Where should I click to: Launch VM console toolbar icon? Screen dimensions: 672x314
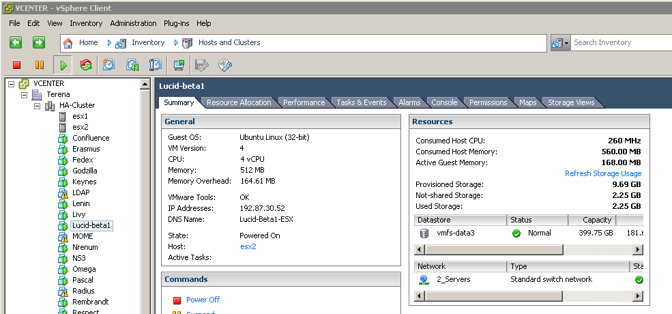click(179, 66)
